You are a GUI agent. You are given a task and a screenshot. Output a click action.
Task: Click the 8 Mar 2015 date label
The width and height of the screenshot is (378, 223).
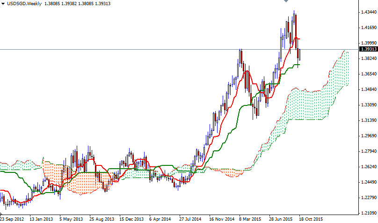pyautogui.click(x=250, y=219)
